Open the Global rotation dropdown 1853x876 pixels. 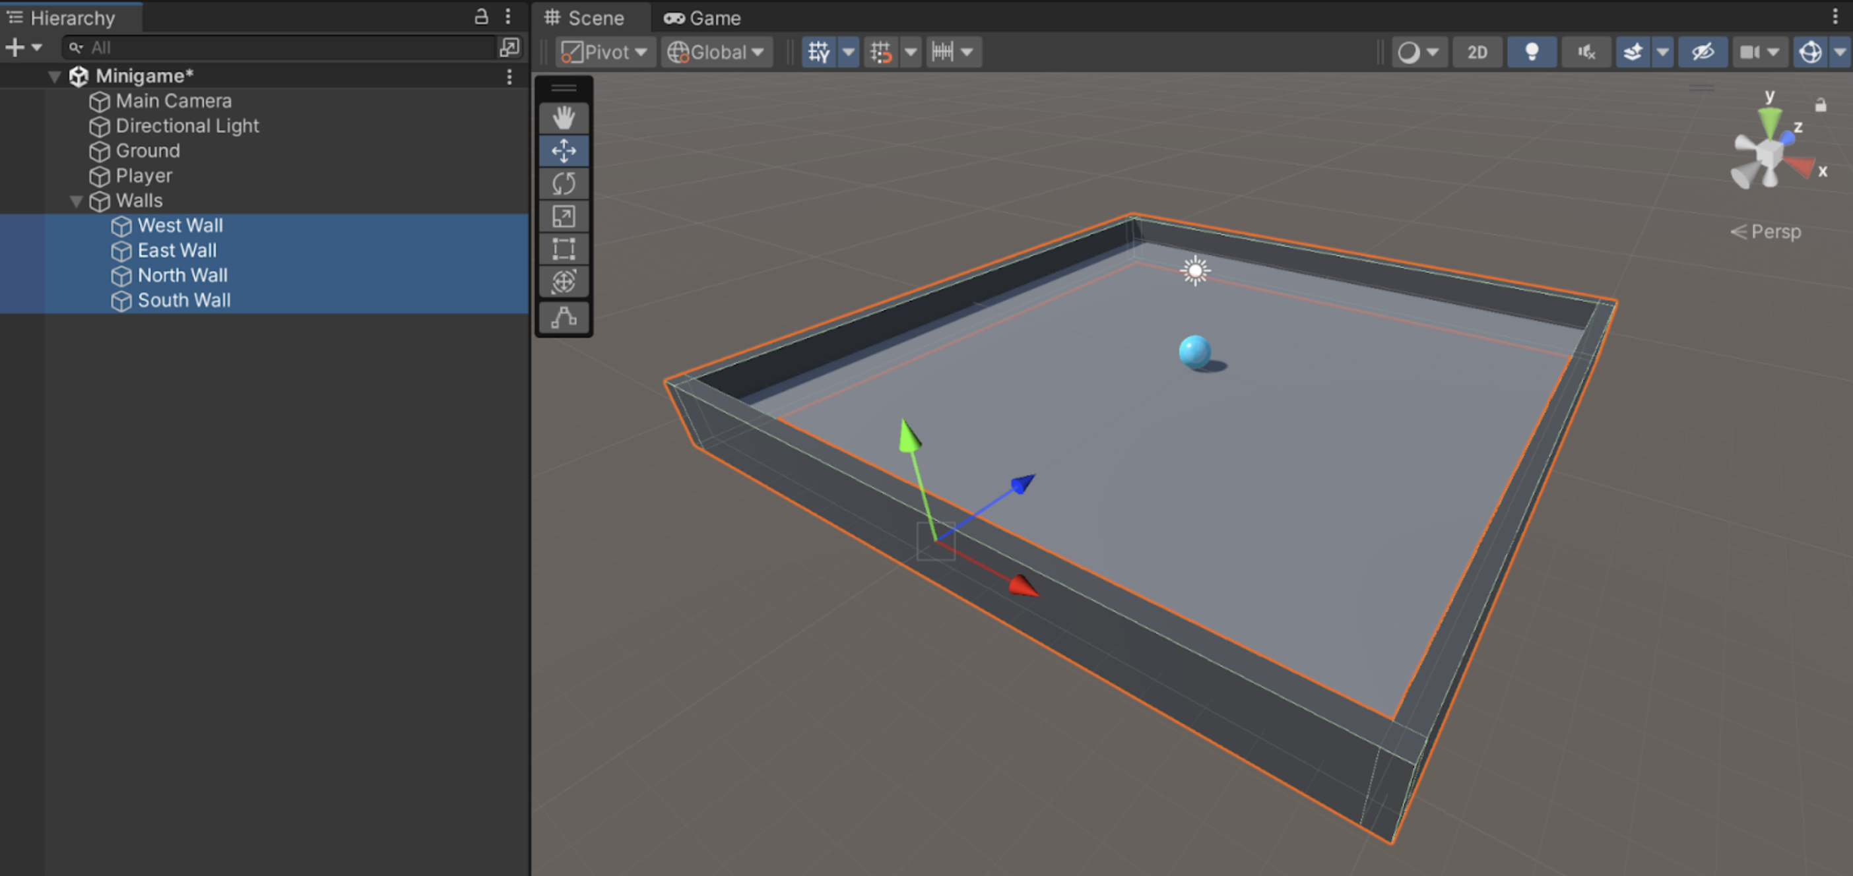(716, 52)
